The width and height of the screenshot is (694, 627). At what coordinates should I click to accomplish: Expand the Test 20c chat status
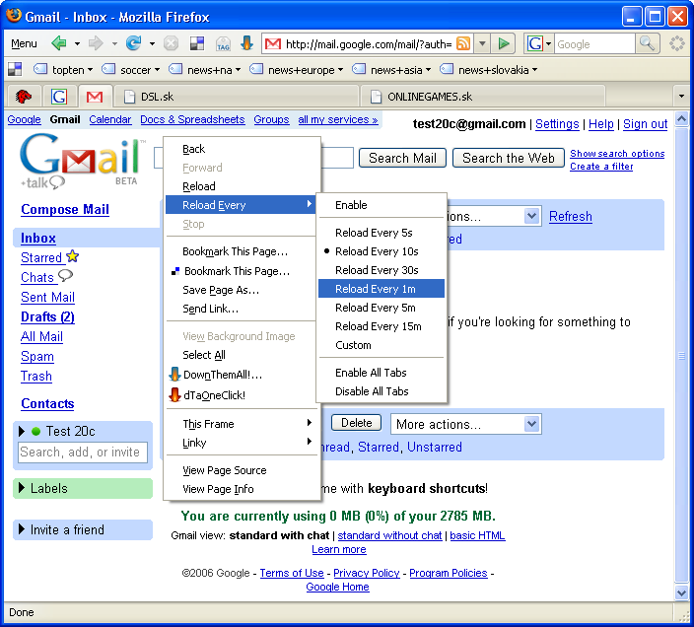click(22, 431)
